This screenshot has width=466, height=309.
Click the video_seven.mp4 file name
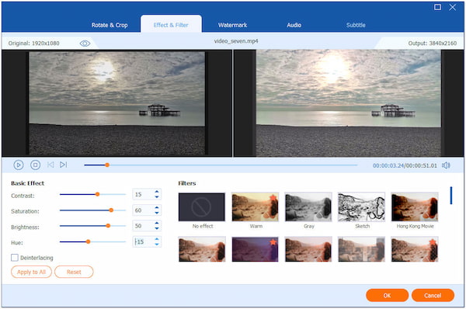236,41
